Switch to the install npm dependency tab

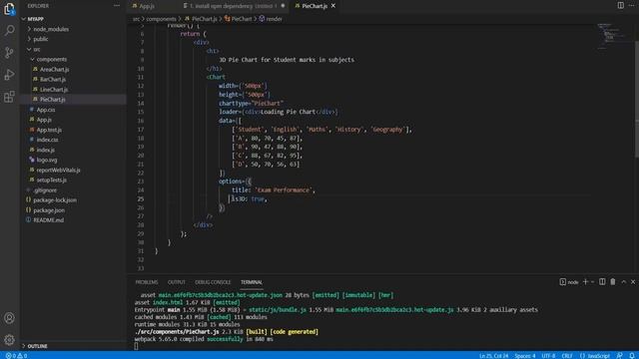234,6
